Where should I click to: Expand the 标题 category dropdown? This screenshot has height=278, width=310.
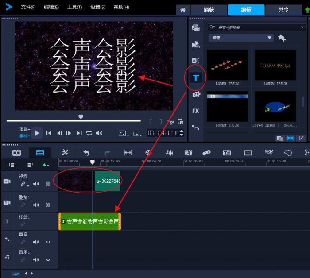270,38
